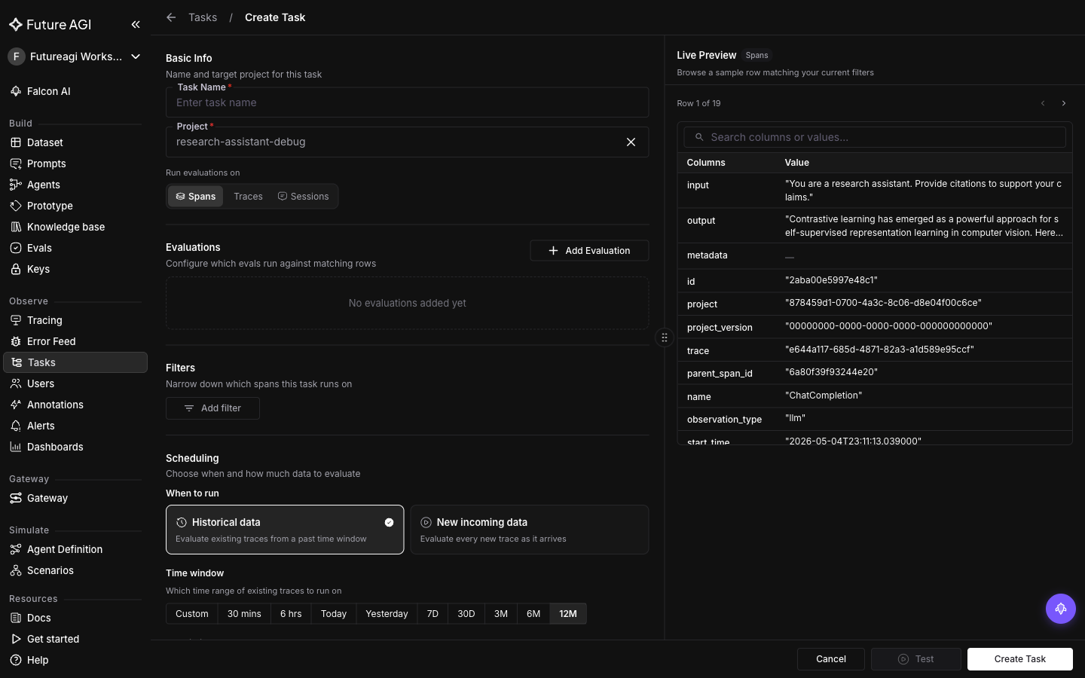The width and height of the screenshot is (1085, 678).
Task: Switch to the Traces tab
Action: pos(248,197)
